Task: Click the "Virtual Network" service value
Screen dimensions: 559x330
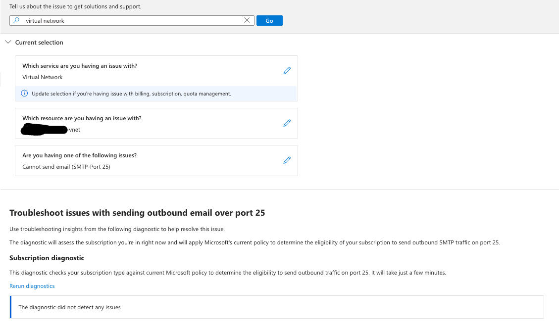Action: coord(43,77)
